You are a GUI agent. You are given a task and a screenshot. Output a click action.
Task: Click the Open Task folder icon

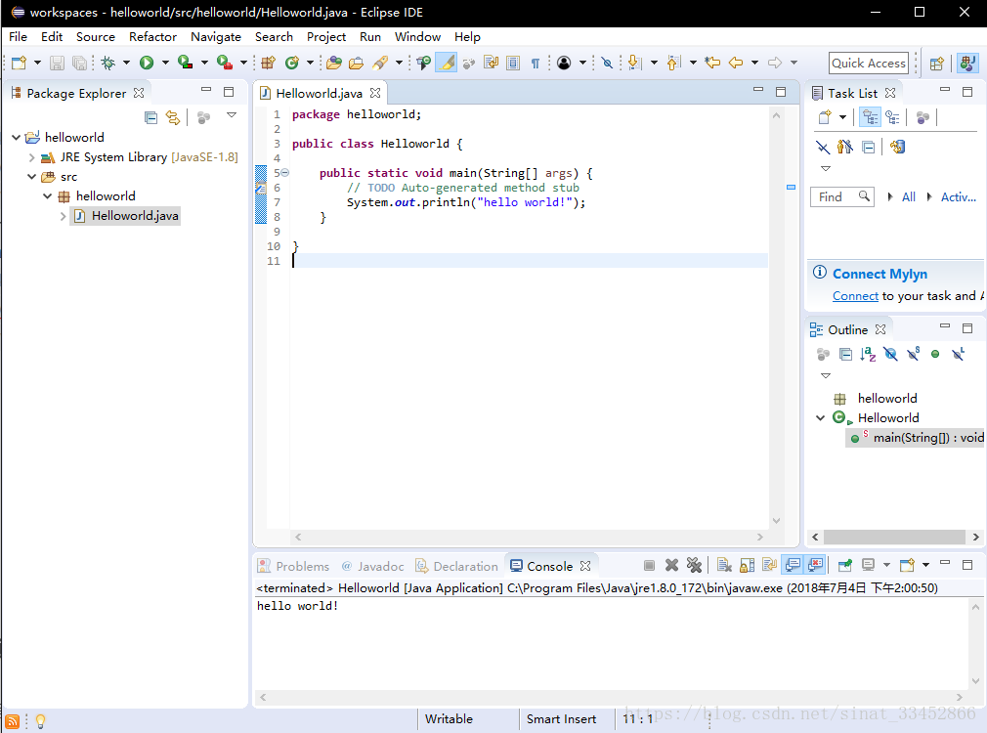click(x=357, y=63)
